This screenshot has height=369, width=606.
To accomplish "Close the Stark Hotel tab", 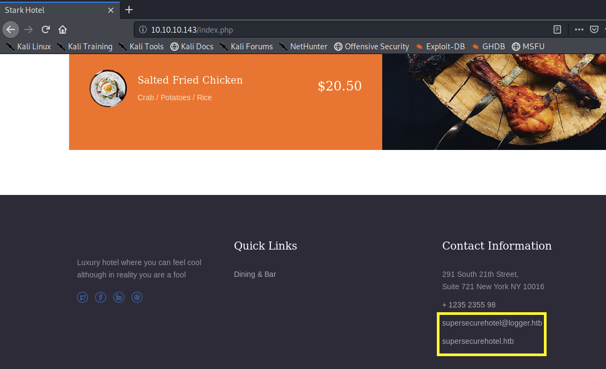I will tap(111, 10).
